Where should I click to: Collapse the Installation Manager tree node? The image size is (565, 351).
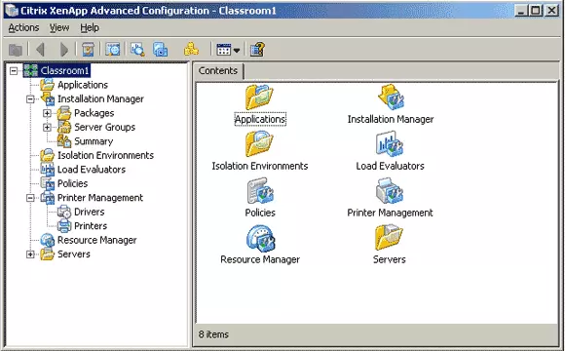[30, 98]
